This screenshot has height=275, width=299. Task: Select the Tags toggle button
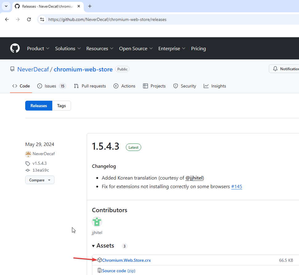[x=62, y=106]
